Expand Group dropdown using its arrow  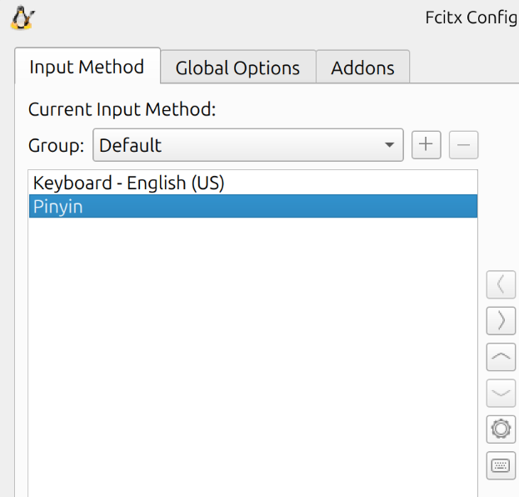389,146
